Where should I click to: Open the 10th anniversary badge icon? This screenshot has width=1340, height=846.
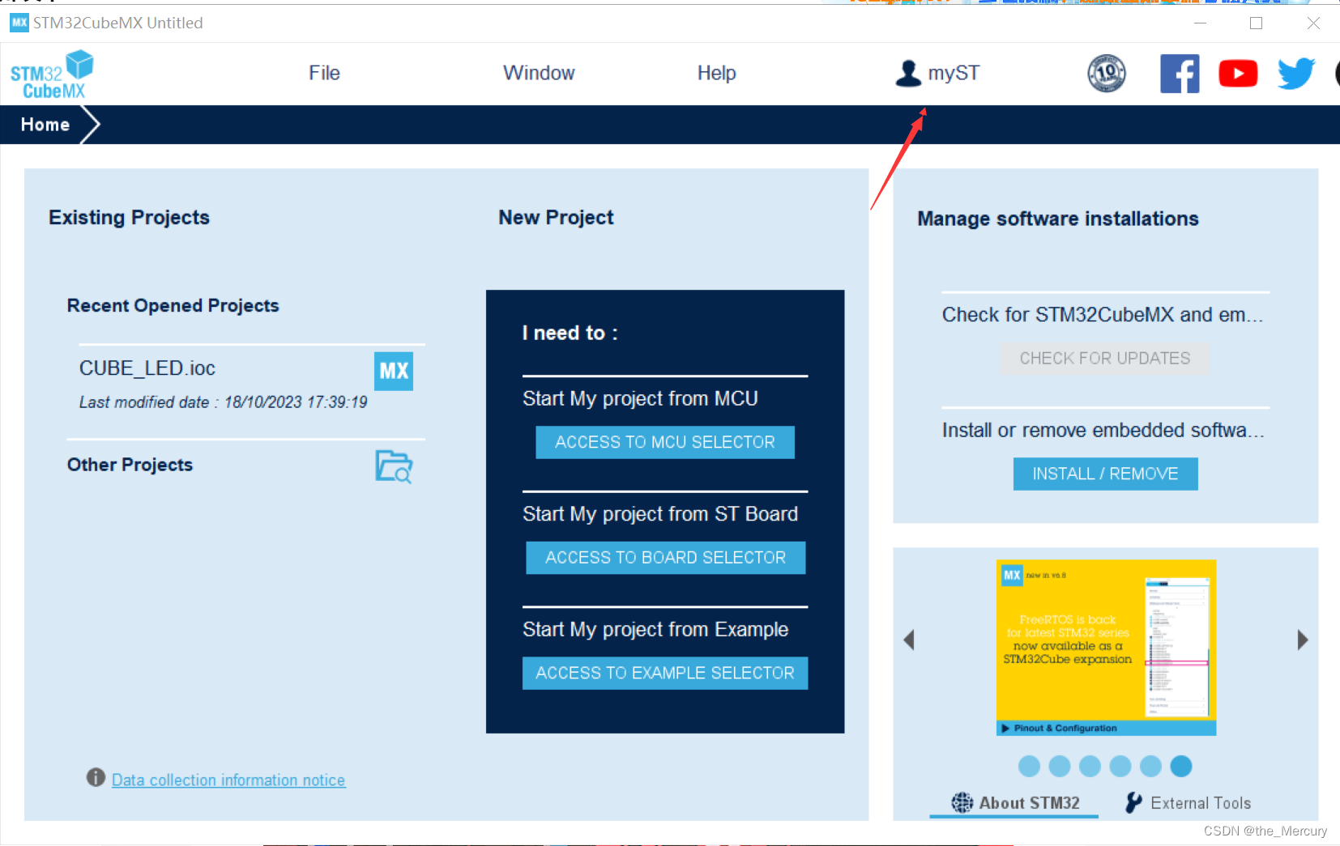click(1107, 74)
